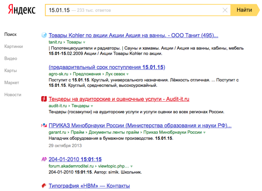Open ПРИКАЗ Минобрнауки России result
This screenshot has height=191, width=262.
(140, 125)
